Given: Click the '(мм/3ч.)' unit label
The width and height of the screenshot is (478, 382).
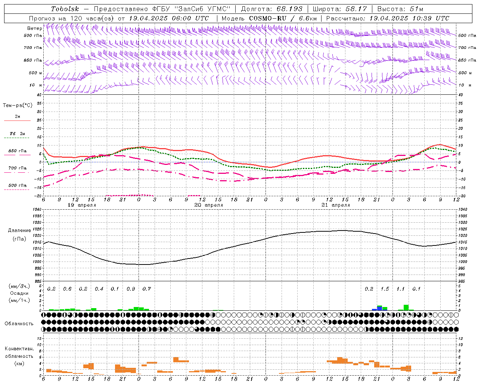Looking at the screenshot, I should coord(19,286).
